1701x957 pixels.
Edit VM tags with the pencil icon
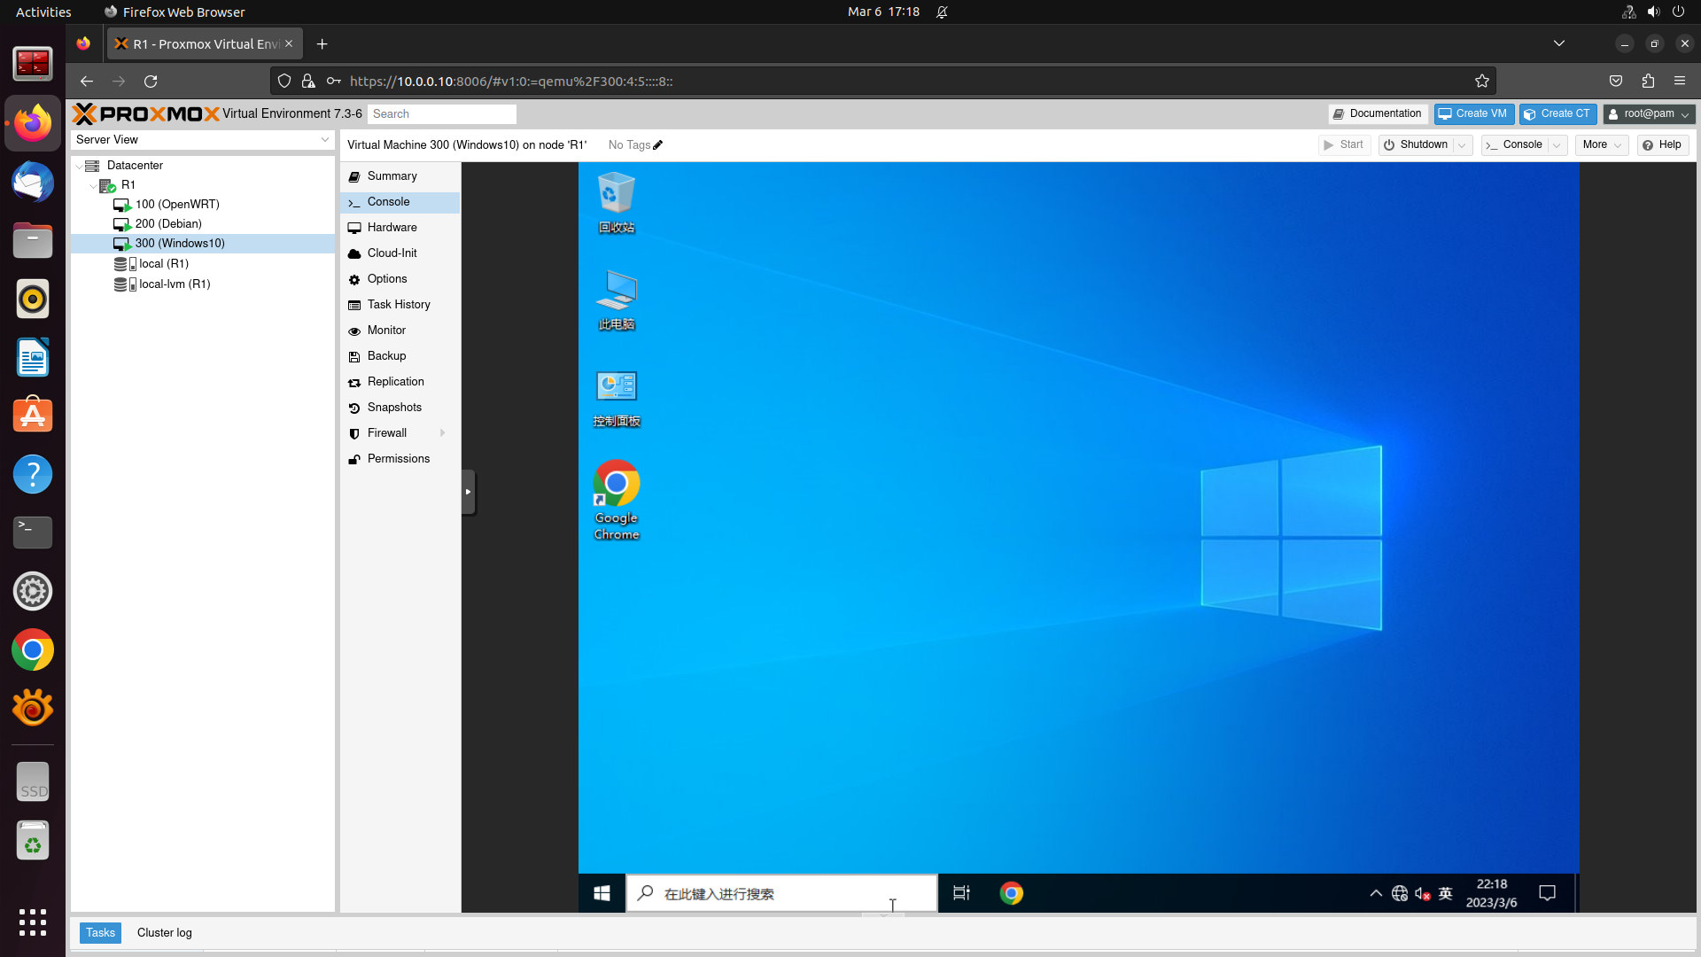tap(657, 145)
